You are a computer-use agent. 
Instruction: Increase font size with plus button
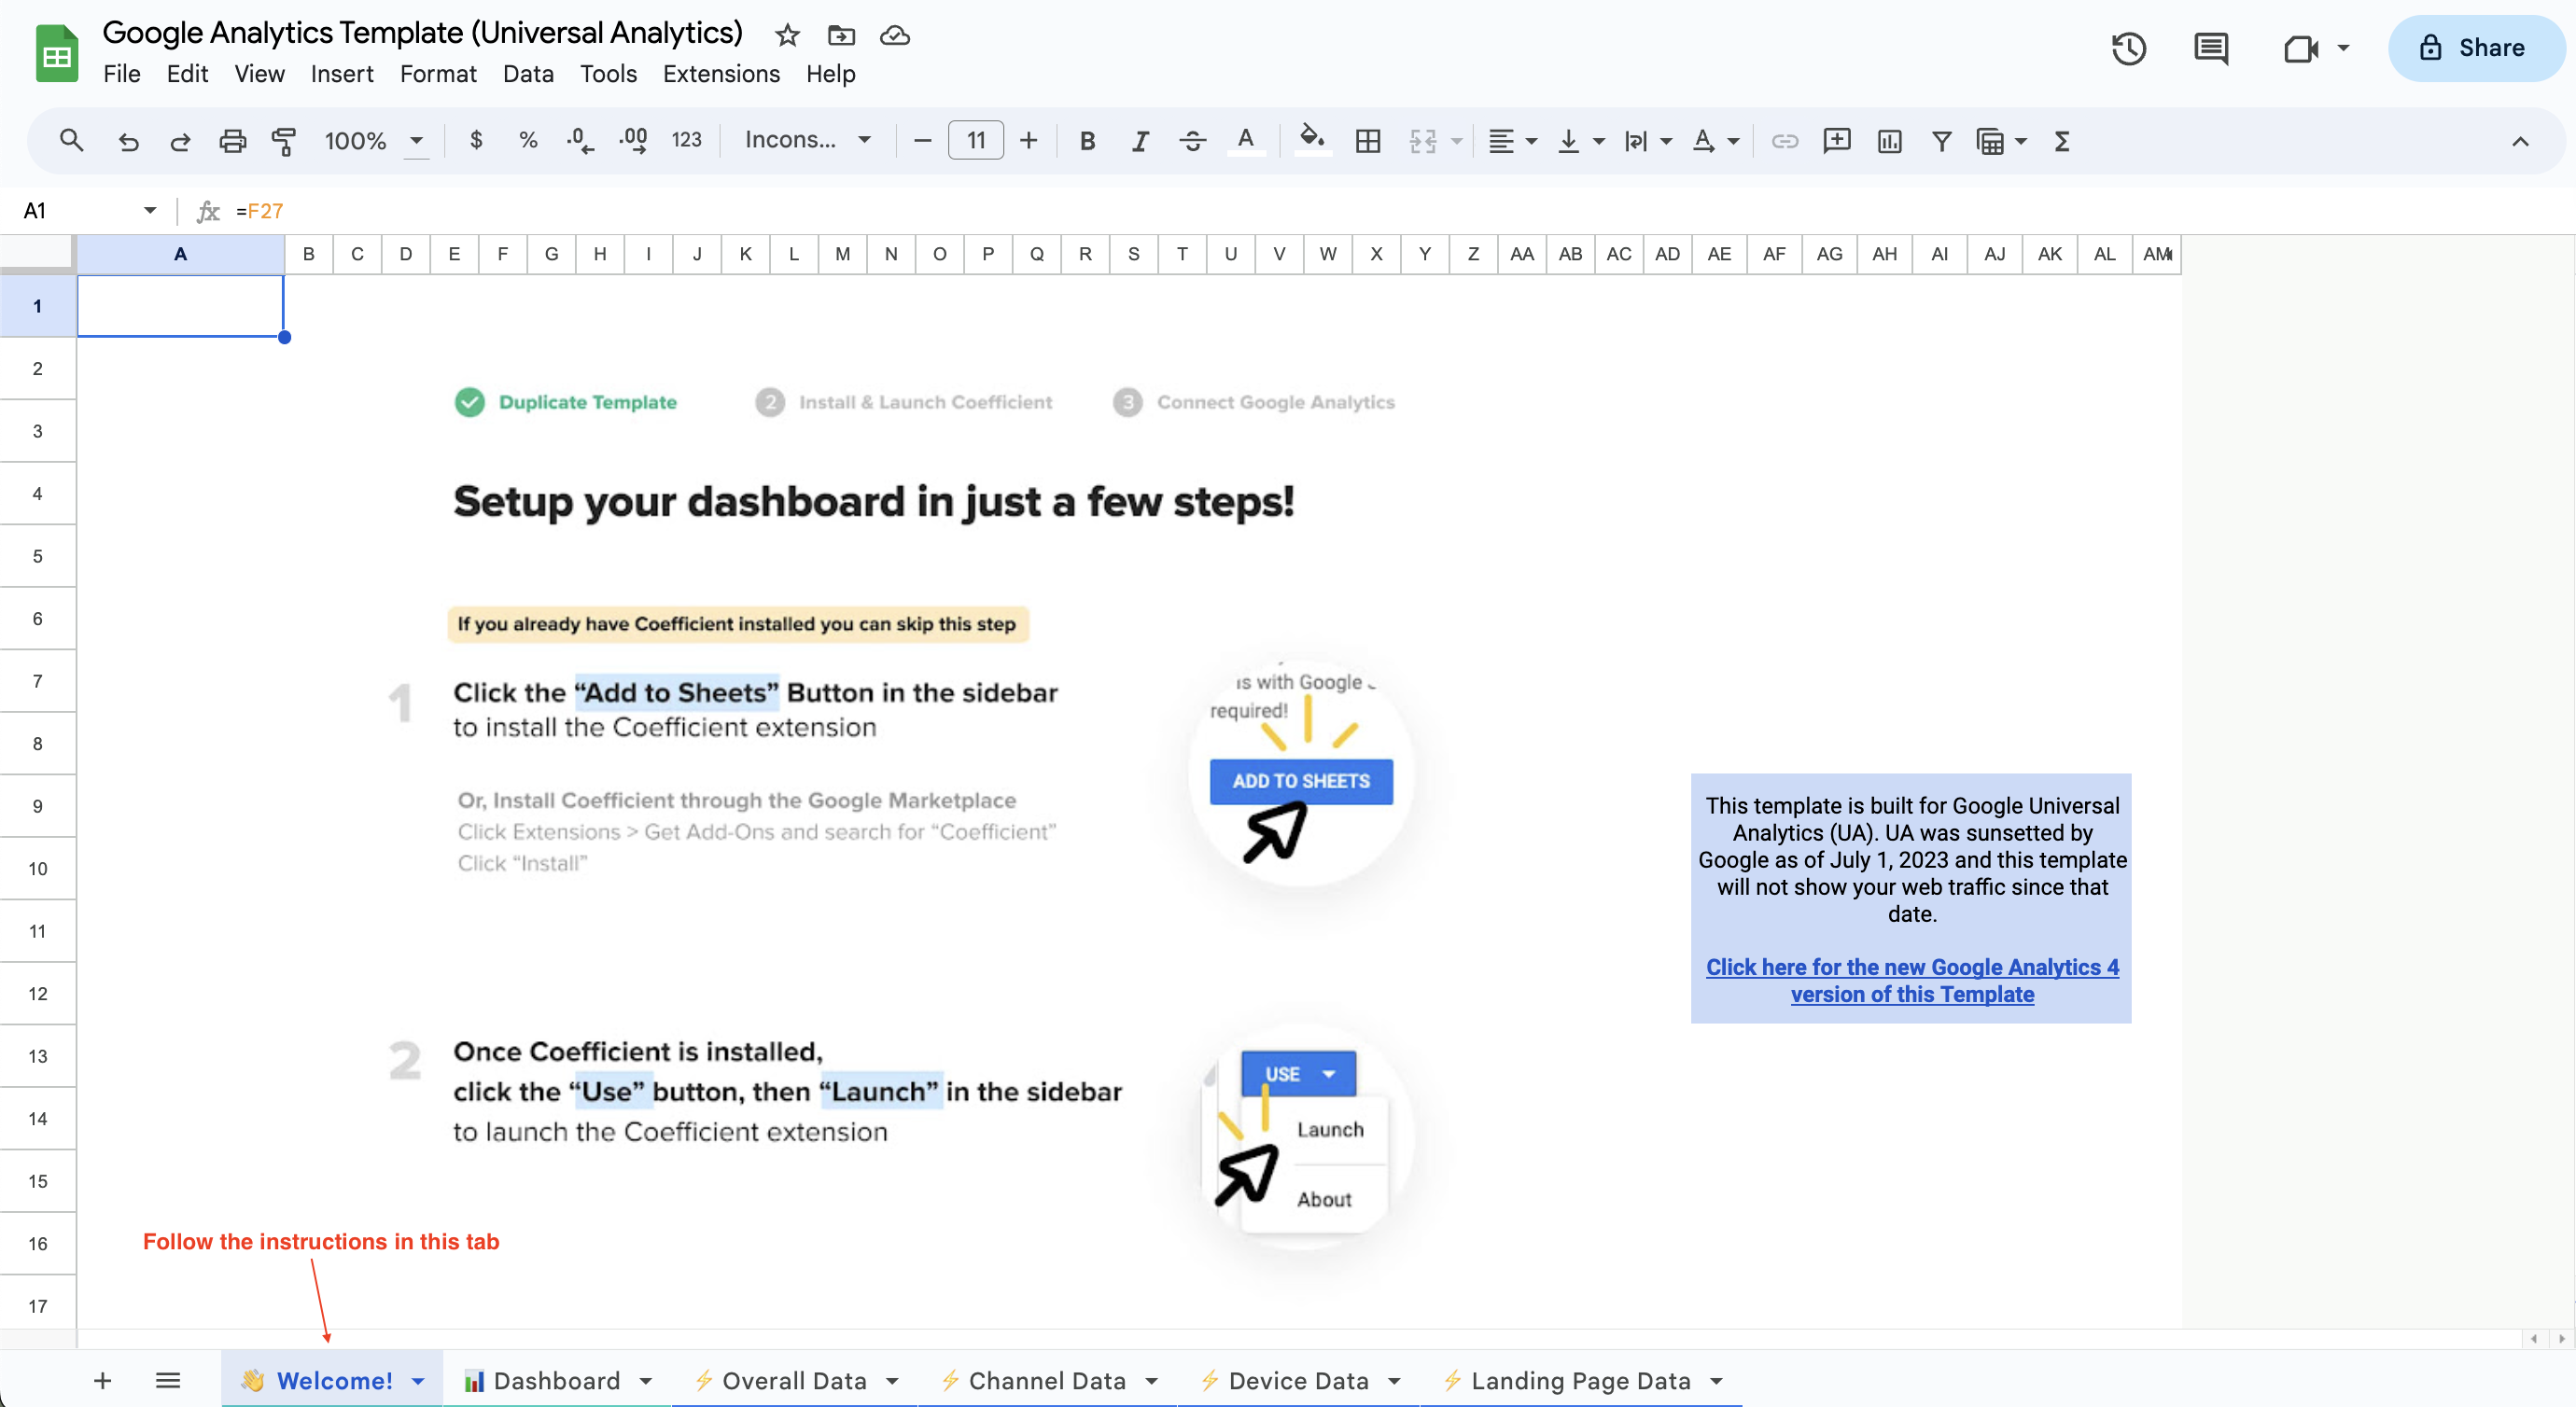(1028, 141)
